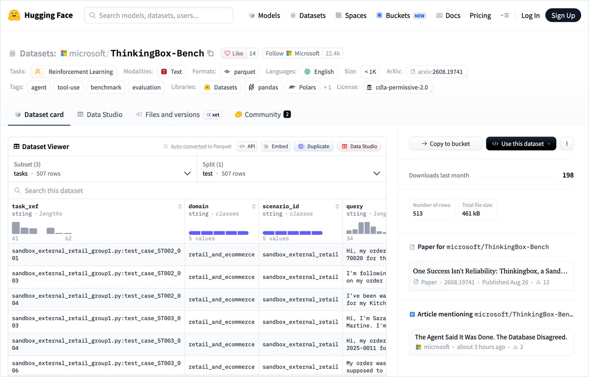Click the Like heart button
Screen dimensions: 589x377
click(x=234, y=53)
